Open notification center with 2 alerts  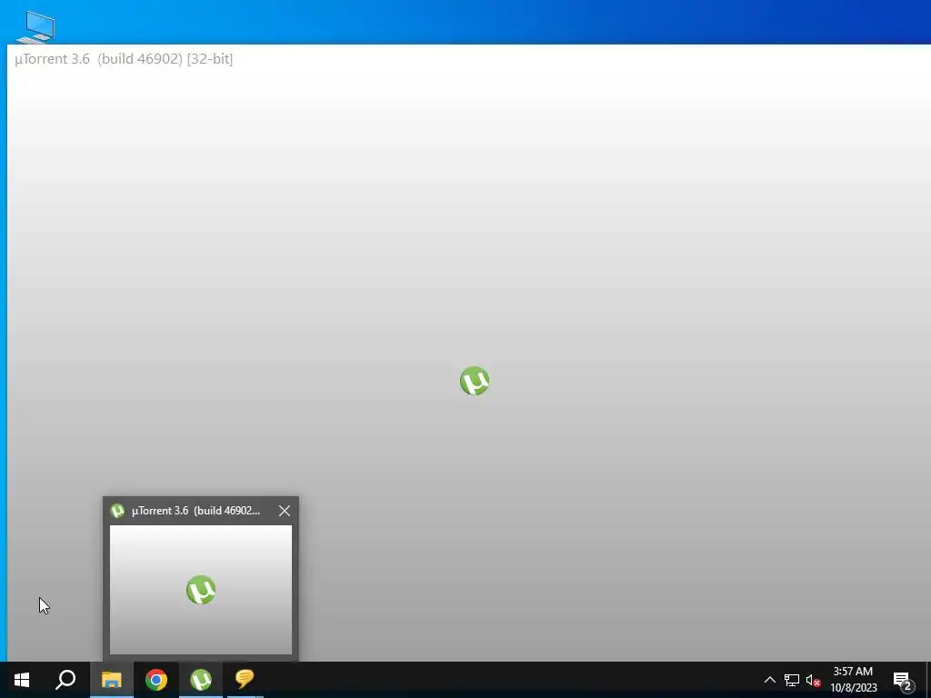903,680
